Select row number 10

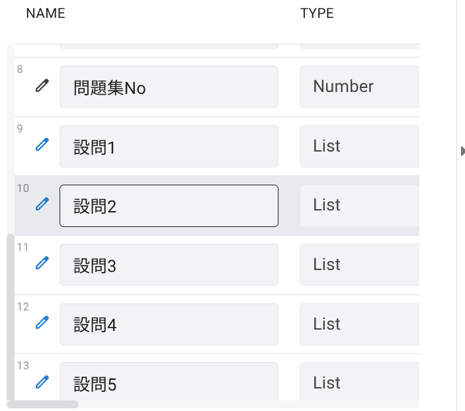coord(23,189)
